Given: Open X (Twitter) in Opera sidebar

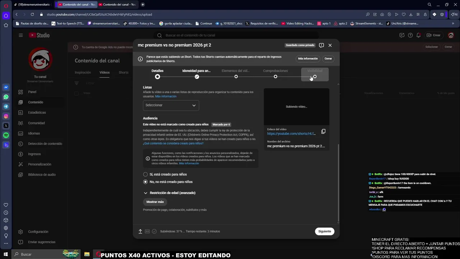Looking at the screenshot, I should [x=6, y=126].
